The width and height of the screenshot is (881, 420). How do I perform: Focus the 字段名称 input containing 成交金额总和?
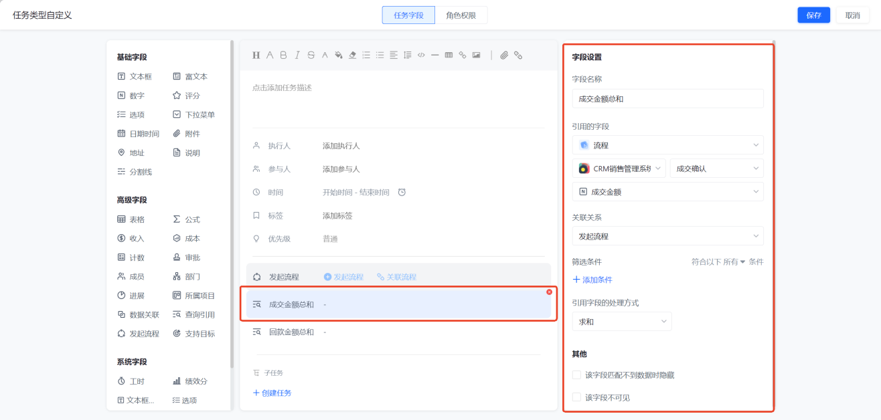point(667,99)
